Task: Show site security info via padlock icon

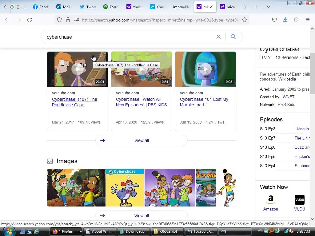Action: coord(68,20)
